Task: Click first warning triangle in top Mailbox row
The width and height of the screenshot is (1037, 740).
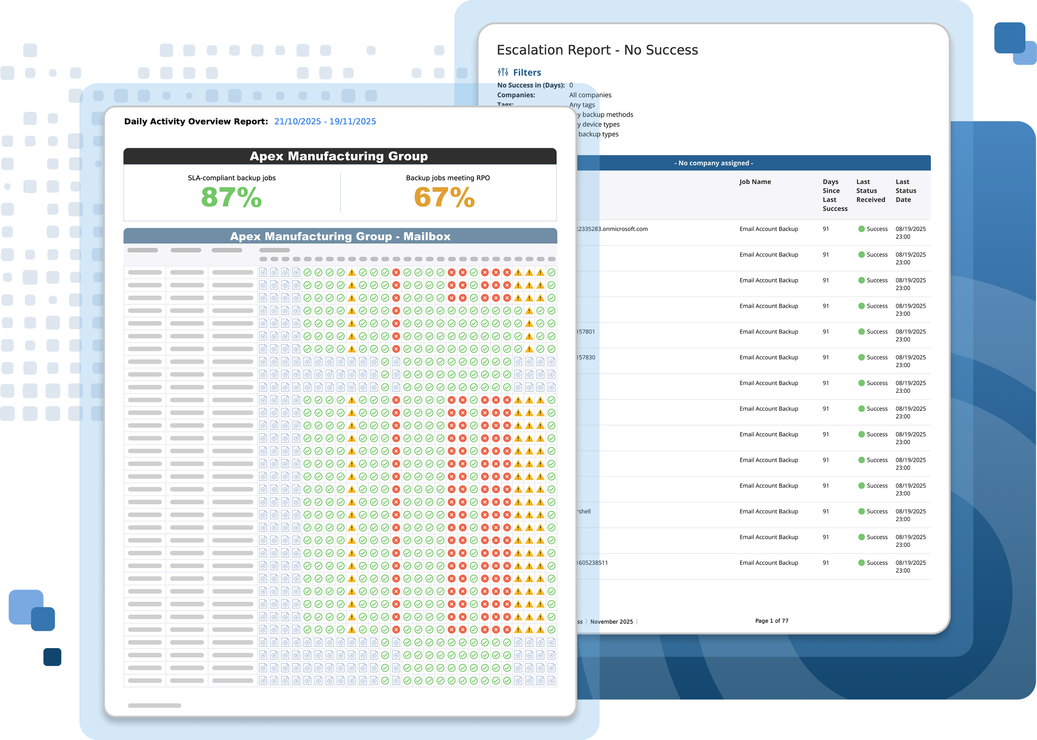Action: (x=352, y=272)
